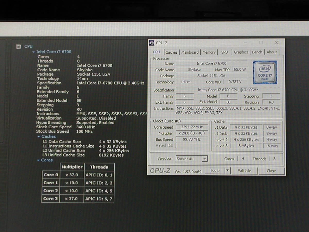Click the Intel Core i7 inside logo

click(x=265, y=72)
